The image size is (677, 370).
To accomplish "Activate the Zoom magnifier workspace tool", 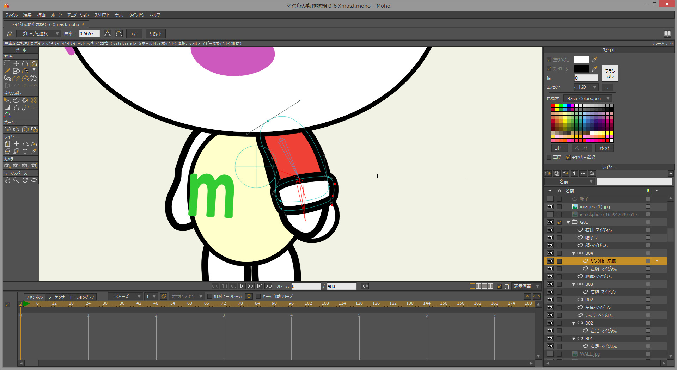I will 16,180.
